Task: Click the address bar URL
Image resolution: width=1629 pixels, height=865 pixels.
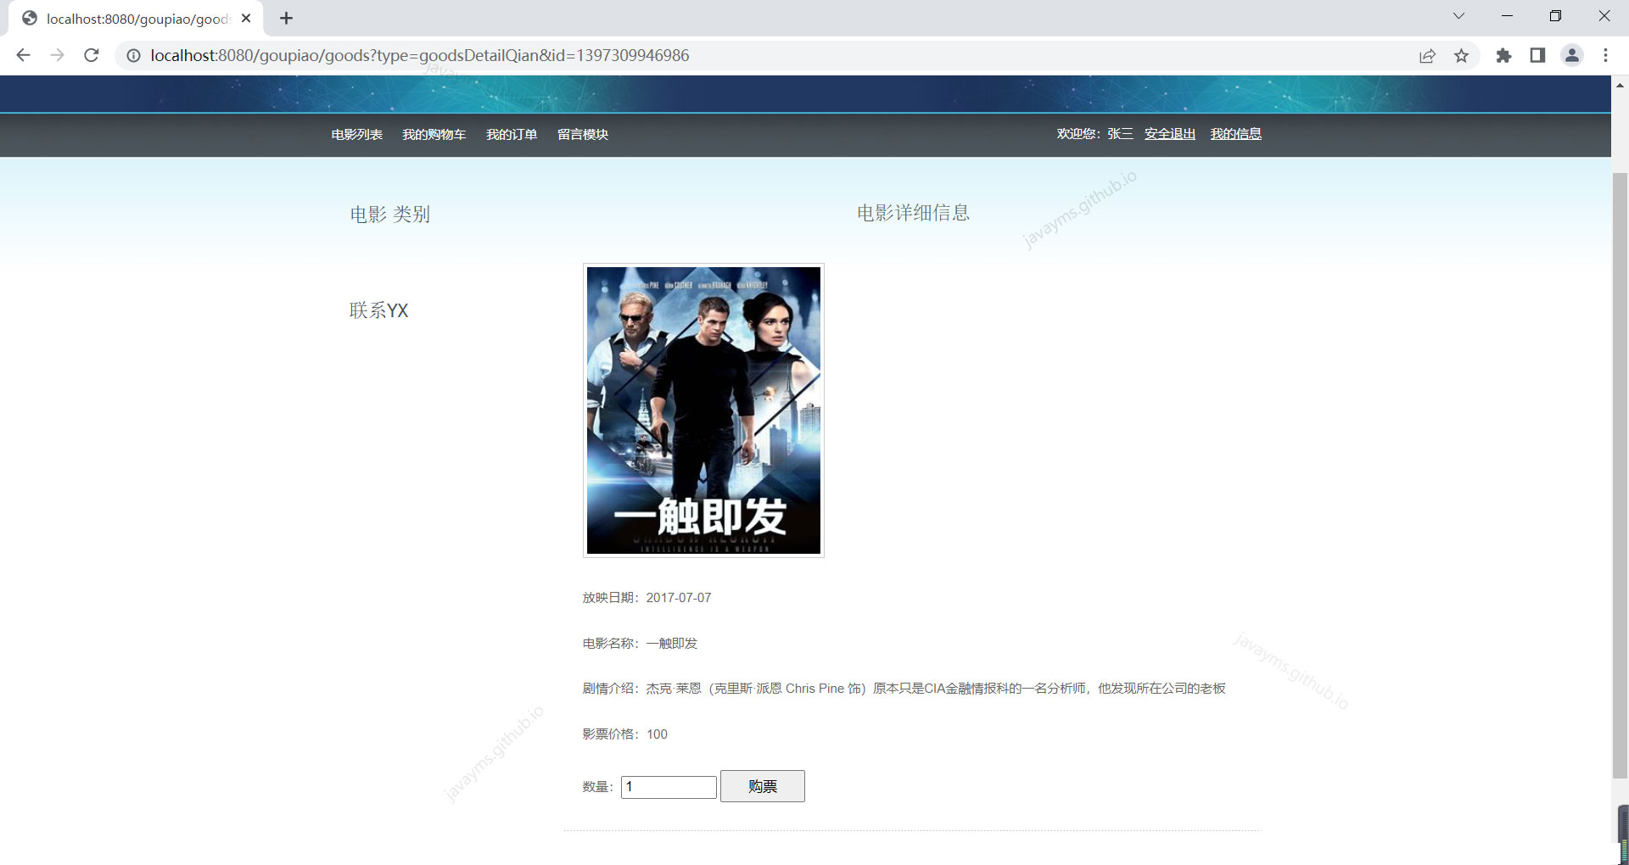Action: click(x=420, y=55)
